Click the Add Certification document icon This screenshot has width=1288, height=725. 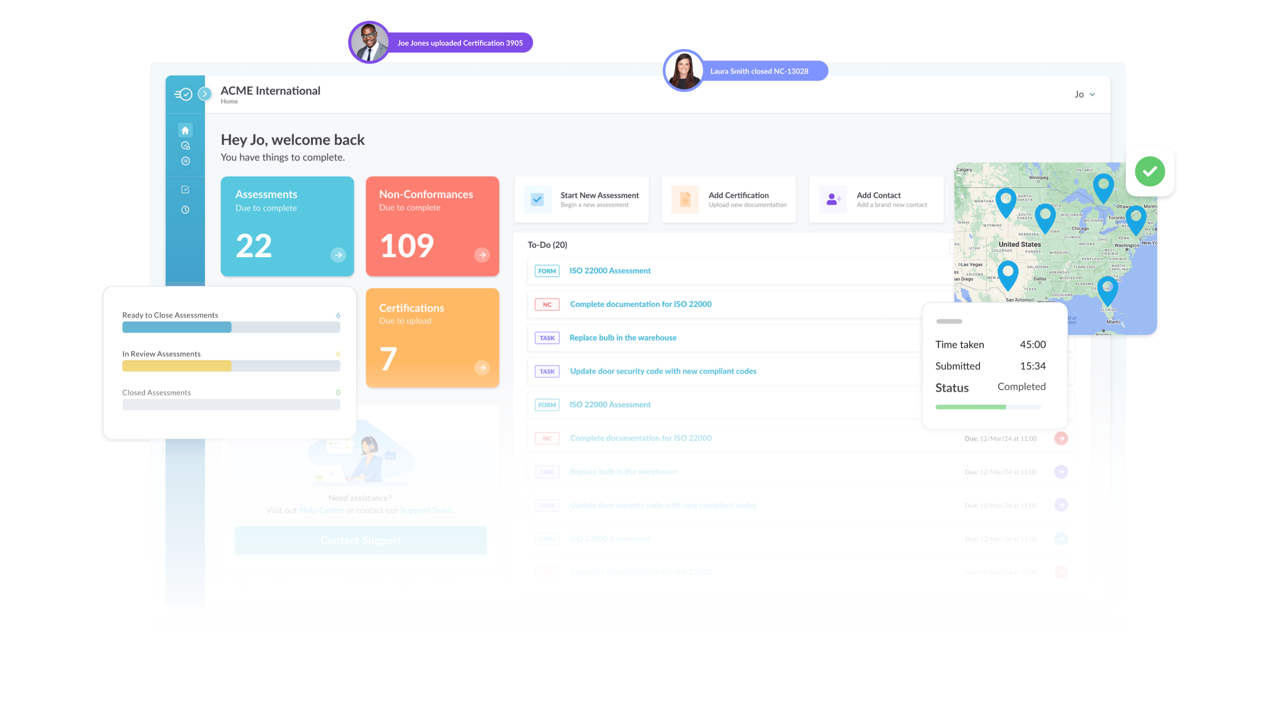pos(685,199)
